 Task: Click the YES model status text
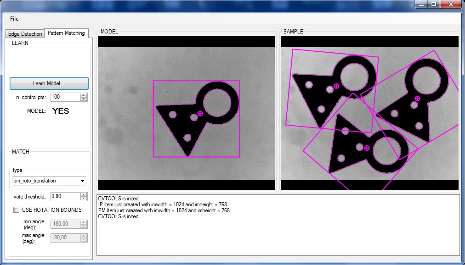(x=61, y=111)
